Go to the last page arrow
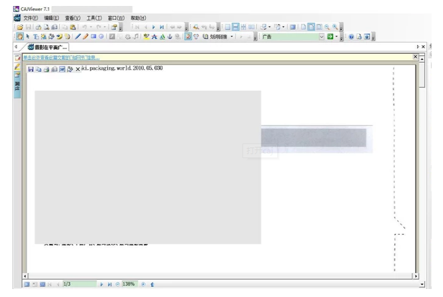Screen dimensions: 443x297 [x=162, y=27]
